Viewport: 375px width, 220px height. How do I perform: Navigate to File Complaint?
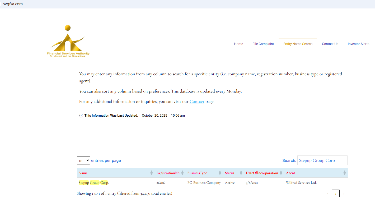(x=263, y=44)
